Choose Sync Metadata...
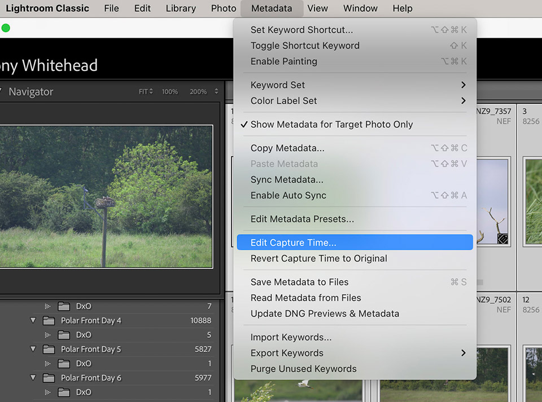This screenshot has width=542, height=402. (x=355, y=180)
